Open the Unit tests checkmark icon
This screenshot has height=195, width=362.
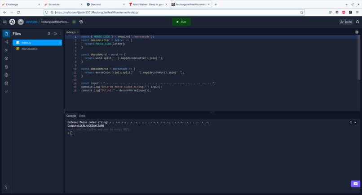pyautogui.click(x=6, y=92)
